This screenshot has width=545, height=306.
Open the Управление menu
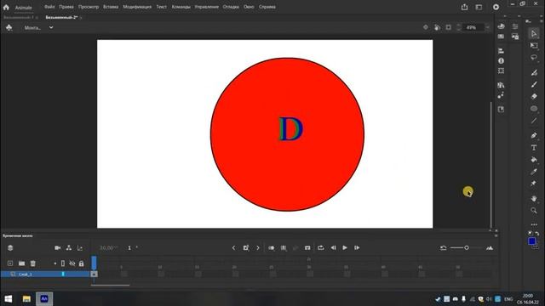[206, 7]
